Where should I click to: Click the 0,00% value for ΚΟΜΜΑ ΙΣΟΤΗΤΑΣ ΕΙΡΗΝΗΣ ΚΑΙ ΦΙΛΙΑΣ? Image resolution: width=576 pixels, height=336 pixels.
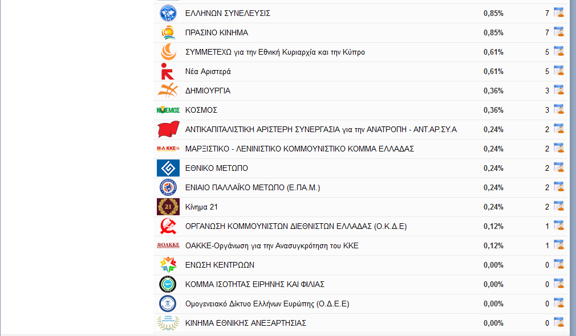(x=493, y=284)
